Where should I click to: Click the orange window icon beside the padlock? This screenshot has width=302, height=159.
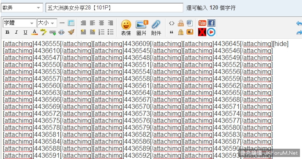[190, 32]
